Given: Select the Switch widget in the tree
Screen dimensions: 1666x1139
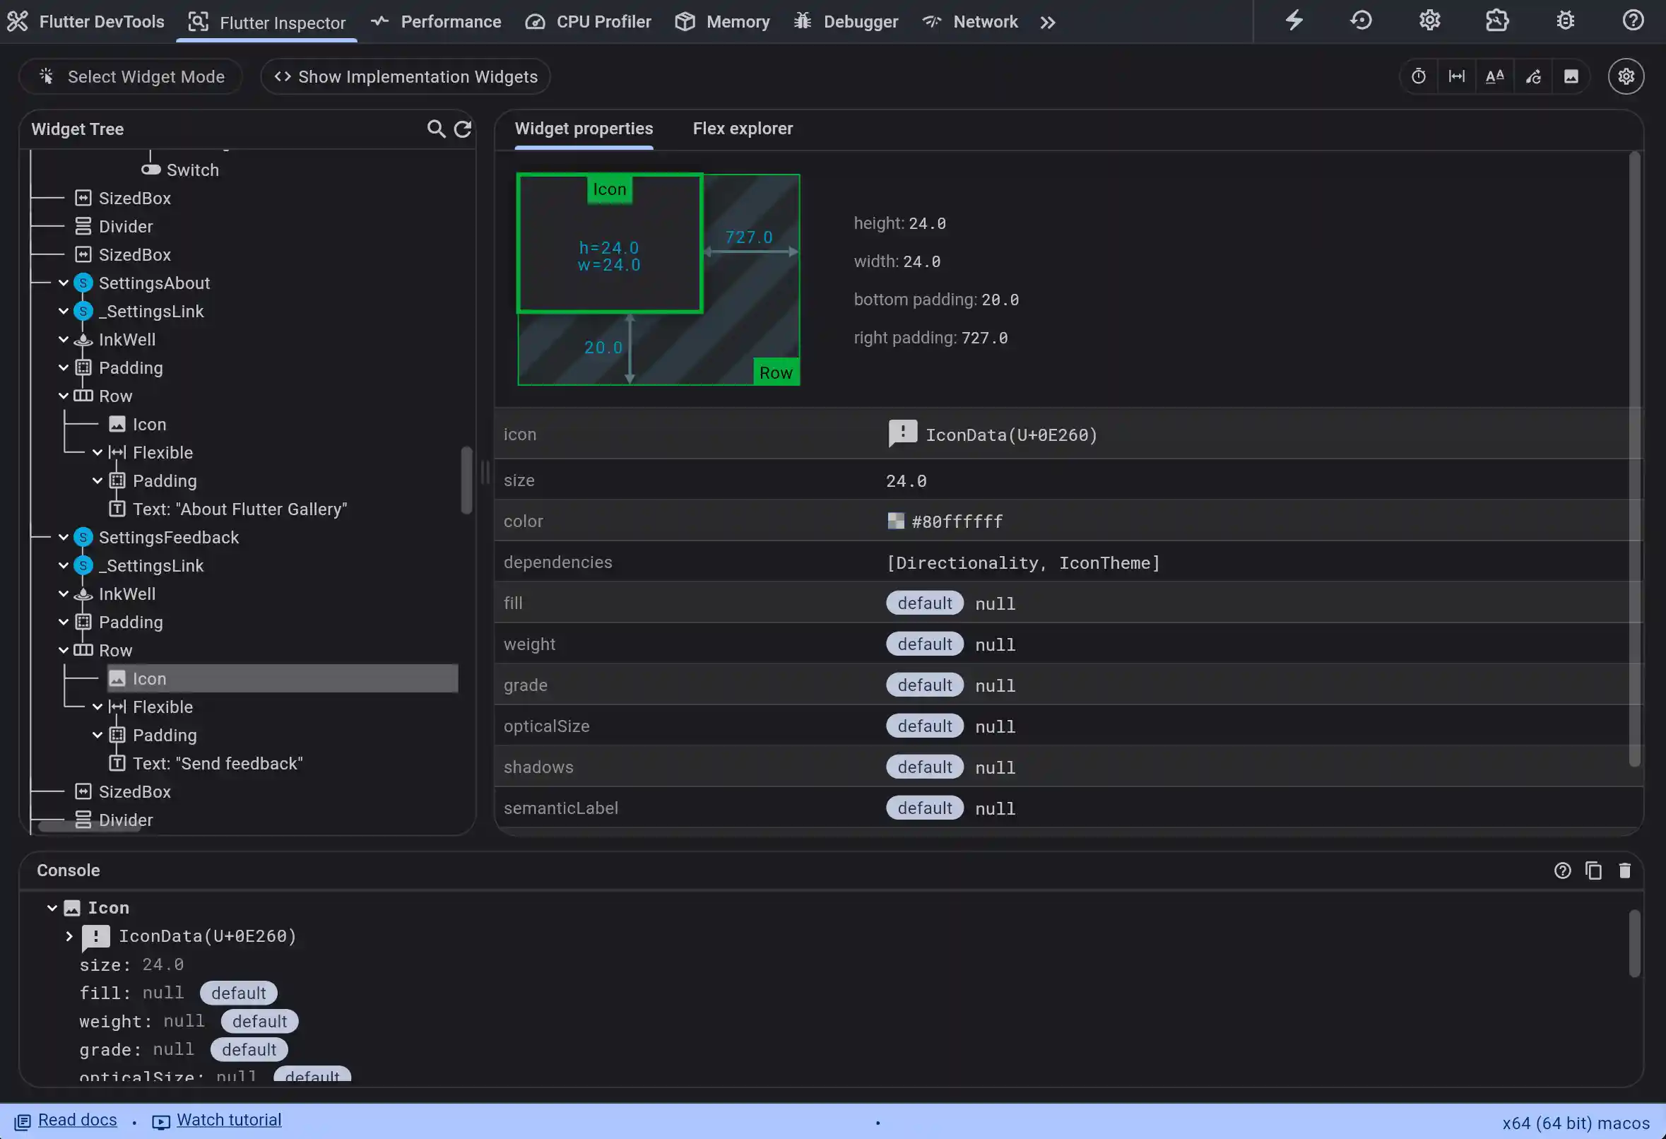Looking at the screenshot, I should pyautogui.click(x=194, y=170).
